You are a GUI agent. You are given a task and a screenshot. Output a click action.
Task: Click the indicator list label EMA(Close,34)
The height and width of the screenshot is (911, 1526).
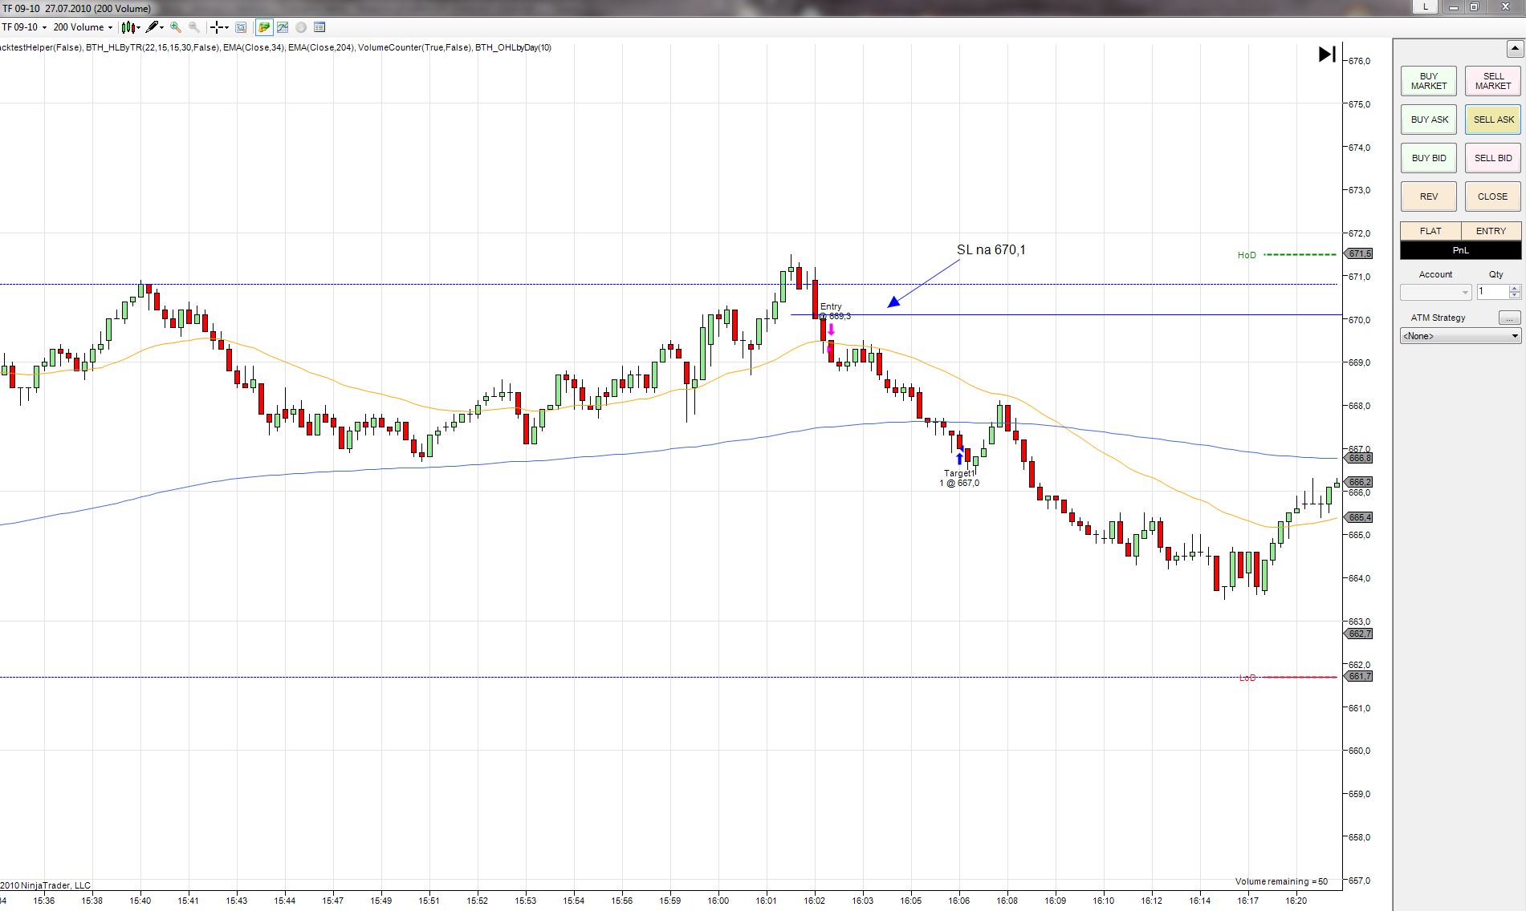click(253, 47)
